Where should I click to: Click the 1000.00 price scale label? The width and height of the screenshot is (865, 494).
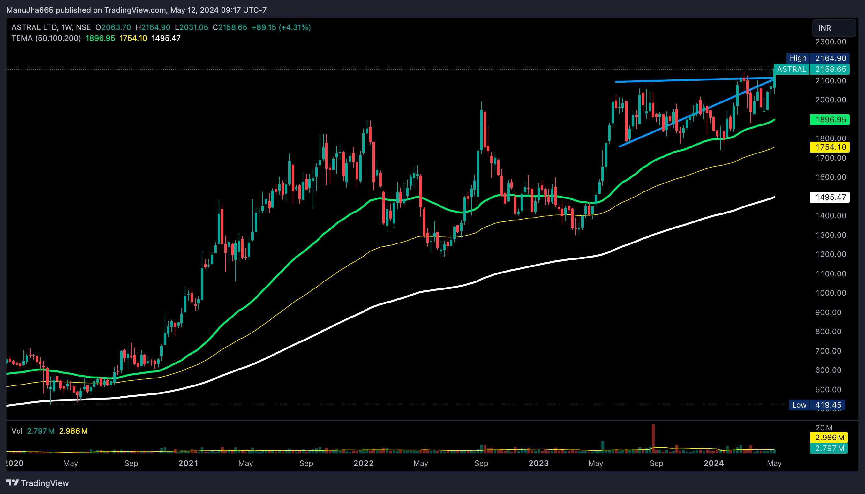831,293
